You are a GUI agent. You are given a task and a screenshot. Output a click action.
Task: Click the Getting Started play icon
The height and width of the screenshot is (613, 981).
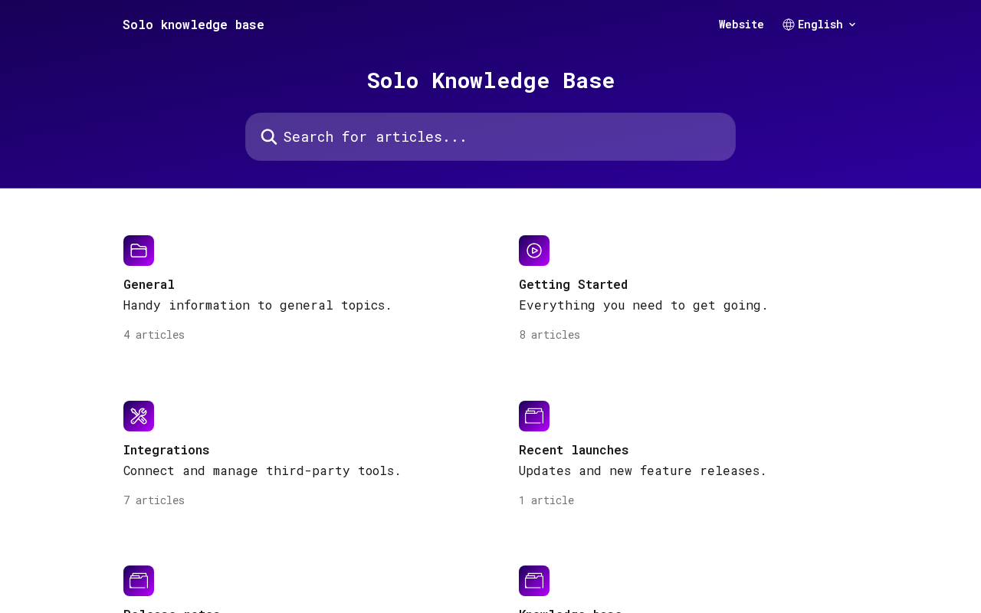[534, 251]
